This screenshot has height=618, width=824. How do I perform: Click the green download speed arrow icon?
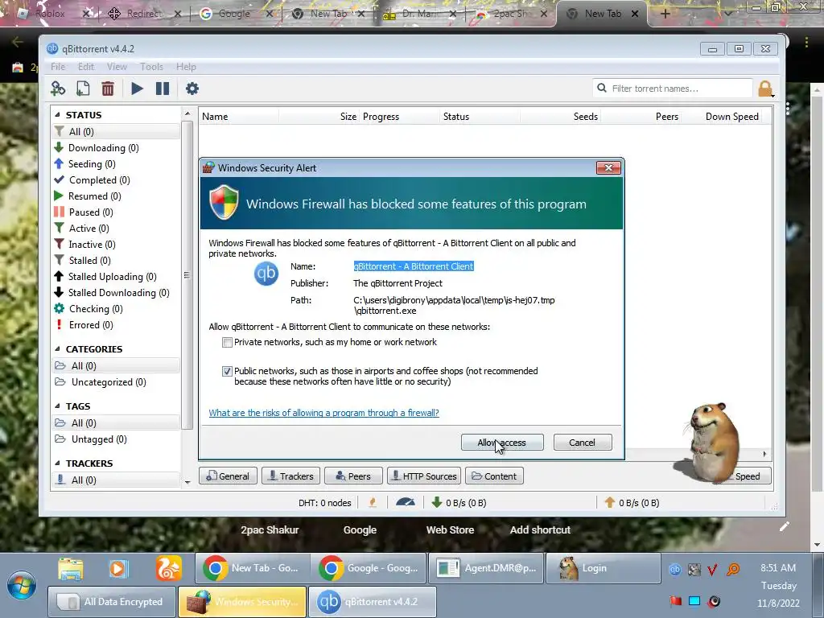tap(436, 502)
